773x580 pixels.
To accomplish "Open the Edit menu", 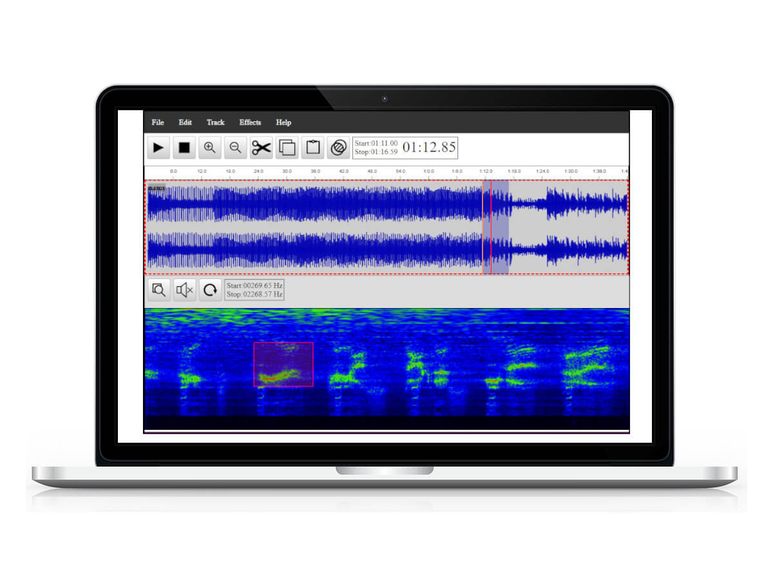I will point(185,122).
